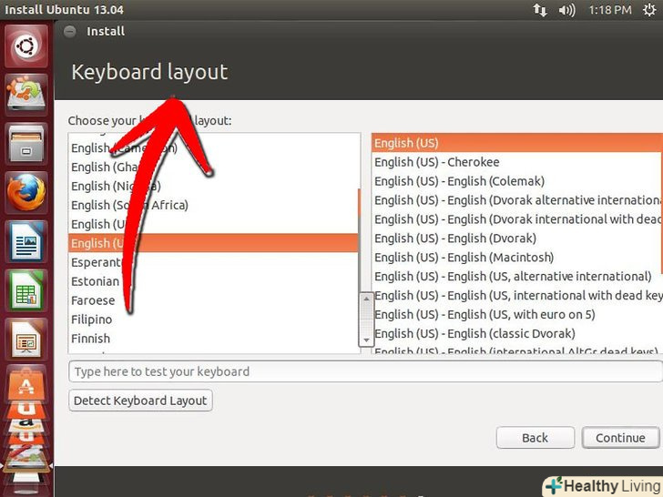Select English (classic Dvorak) variant
663x497 pixels.
pyautogui.click(x=517, y=333)
